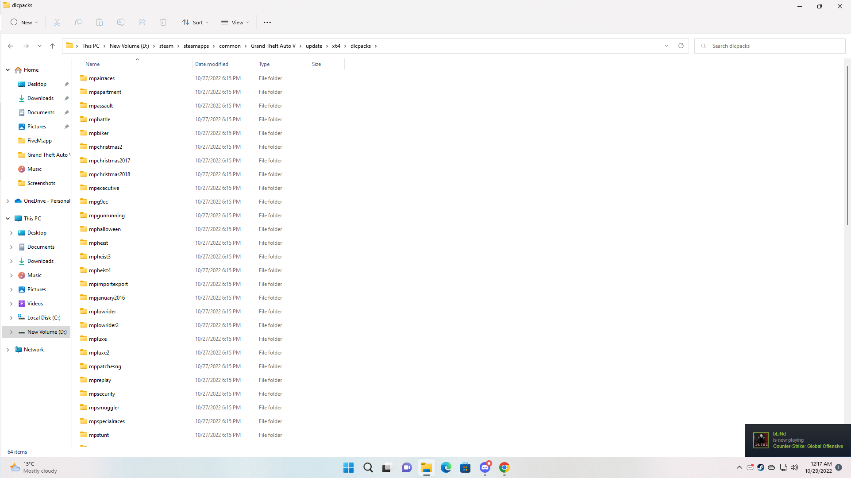Sort by the Type column header
The width and height of the screenshot is (851, 478).
click(264, 64)
